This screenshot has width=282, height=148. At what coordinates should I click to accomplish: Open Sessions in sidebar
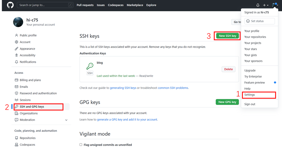[x=25, y=100]
